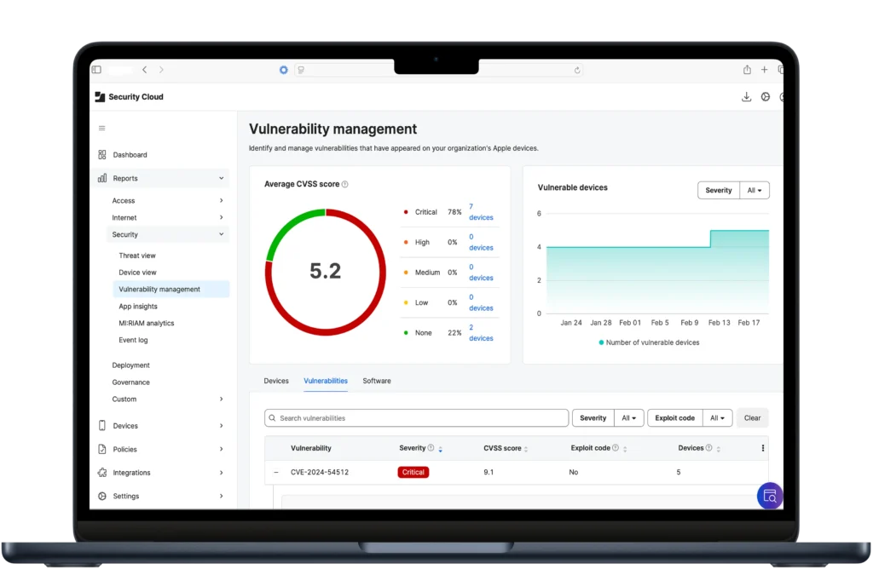
Task: Expand the Custom submenu chevron
Action: click(221, 399)
